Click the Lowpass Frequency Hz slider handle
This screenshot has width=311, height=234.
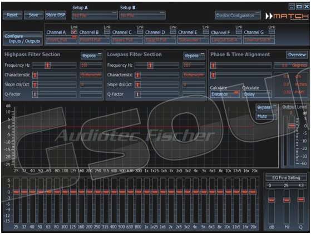point(150,66)
